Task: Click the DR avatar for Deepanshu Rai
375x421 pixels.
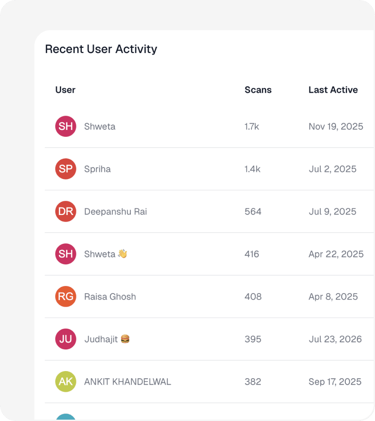Action: (x=66, y=211)
